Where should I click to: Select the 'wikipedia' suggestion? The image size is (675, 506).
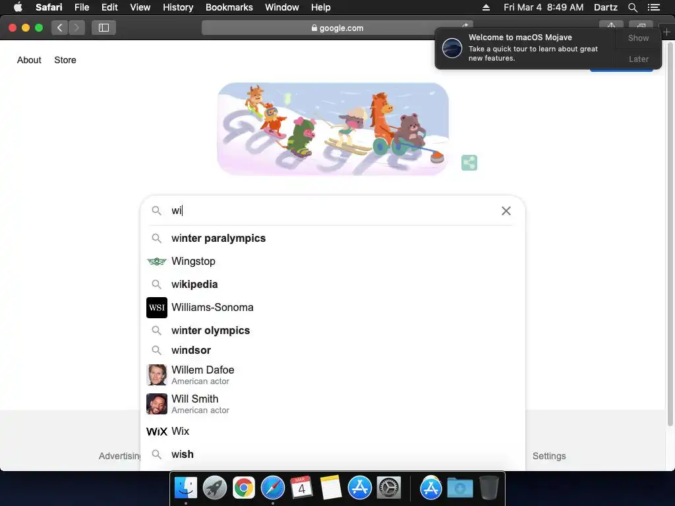pos(333,285)
